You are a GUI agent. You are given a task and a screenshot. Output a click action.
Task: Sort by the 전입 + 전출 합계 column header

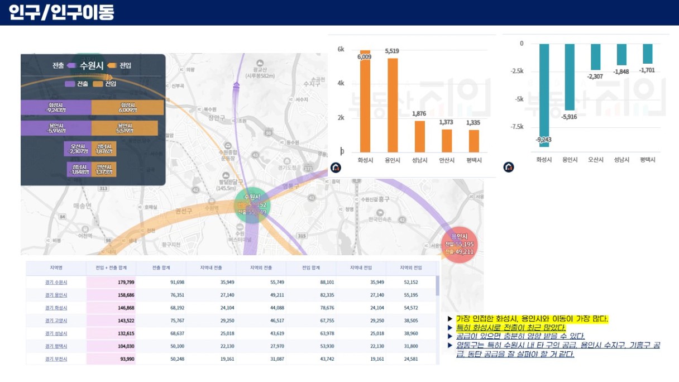[x=111, y=268]
